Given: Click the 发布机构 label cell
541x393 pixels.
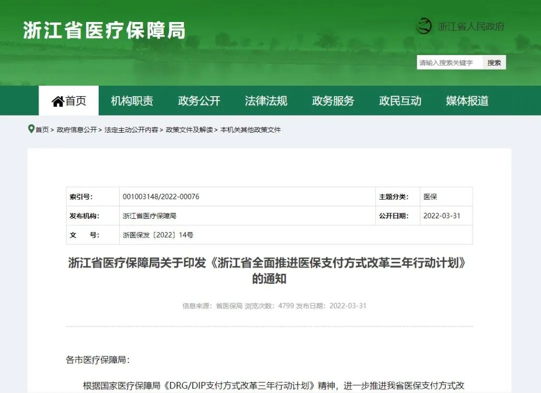Looking at the screenshot, I should point(93,216).
